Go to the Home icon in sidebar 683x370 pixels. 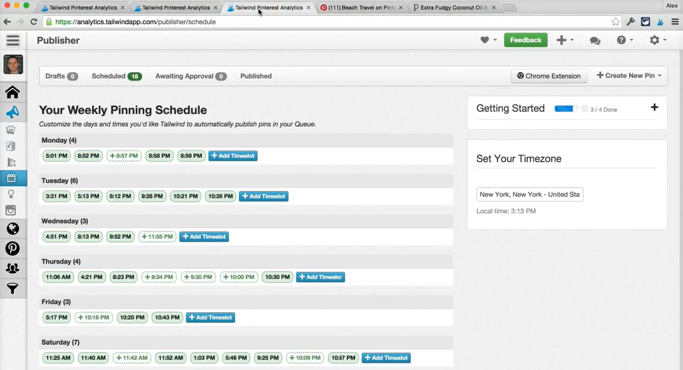[13, 92]
